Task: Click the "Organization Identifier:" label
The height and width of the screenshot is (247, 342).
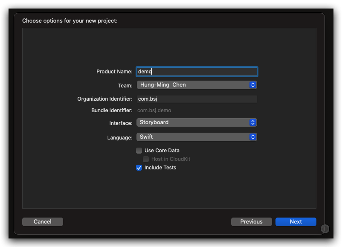Action: click(x=105, y=99)
